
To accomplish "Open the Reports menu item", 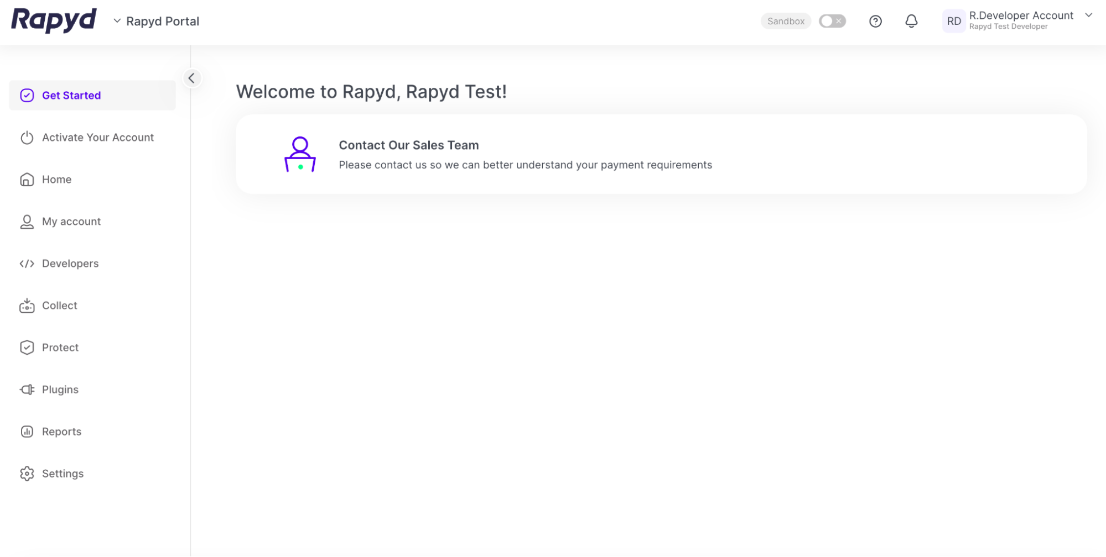I will coord(61,432).
